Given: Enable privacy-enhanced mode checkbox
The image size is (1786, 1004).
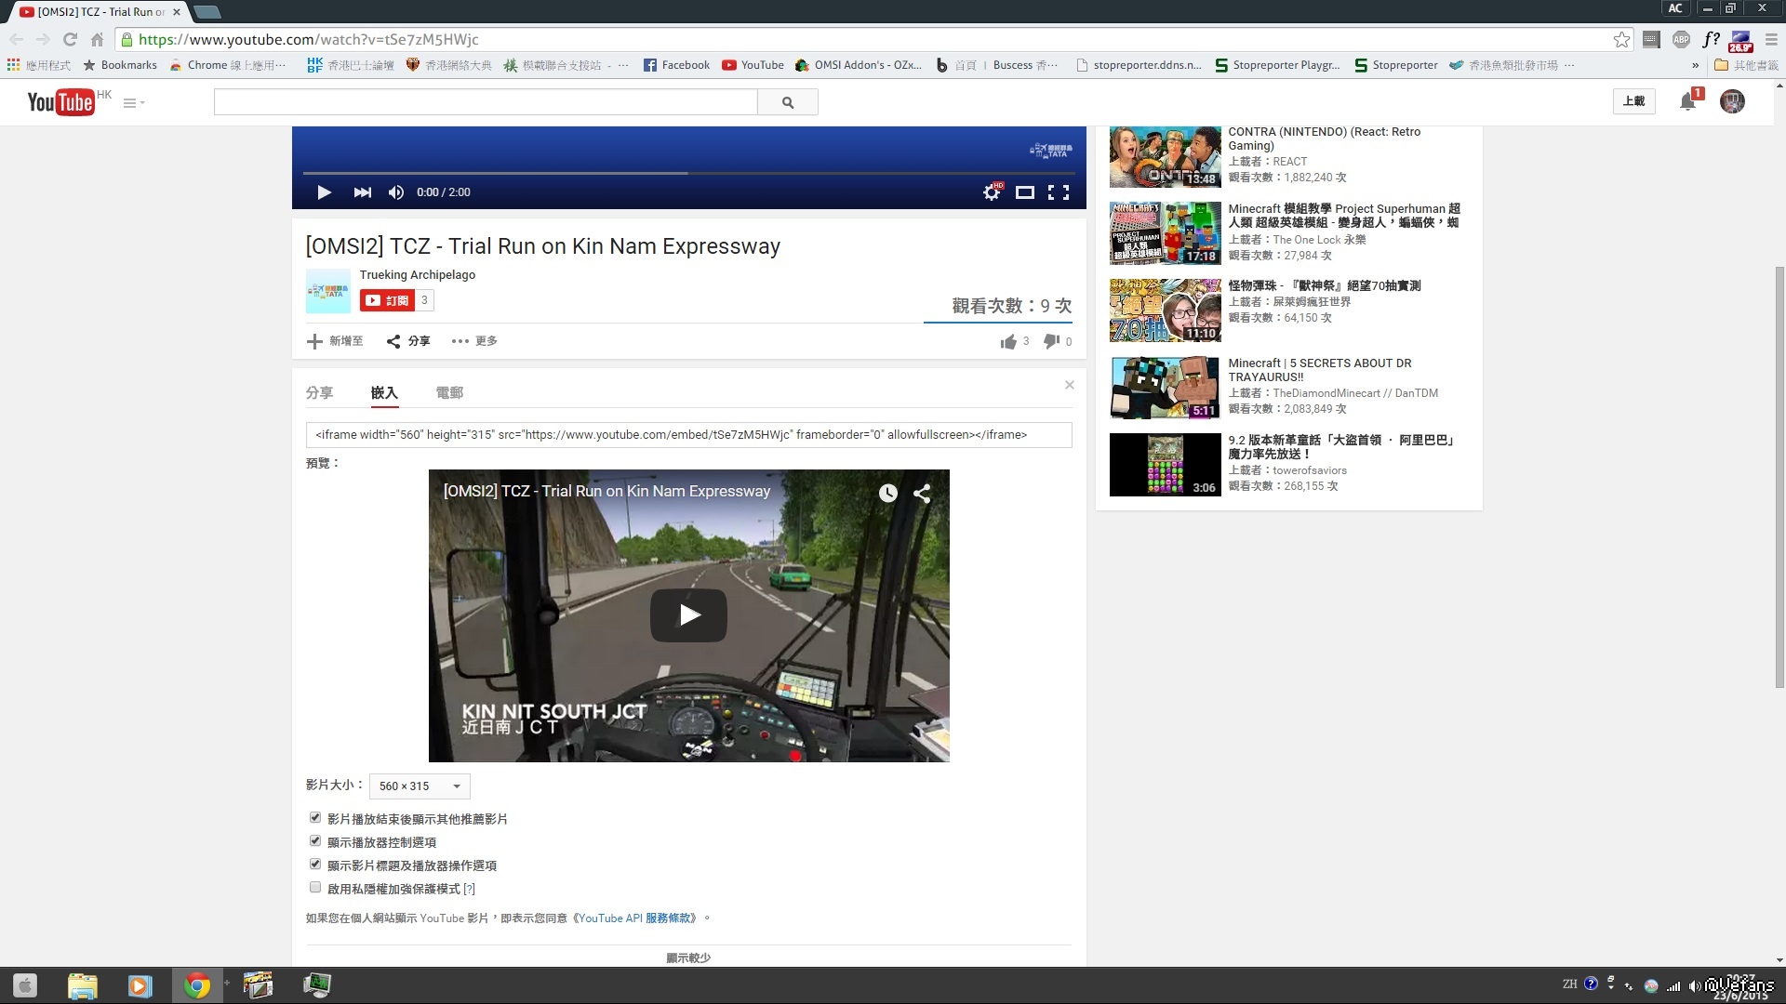Looking at the screenshot, I should click(315, 888).
